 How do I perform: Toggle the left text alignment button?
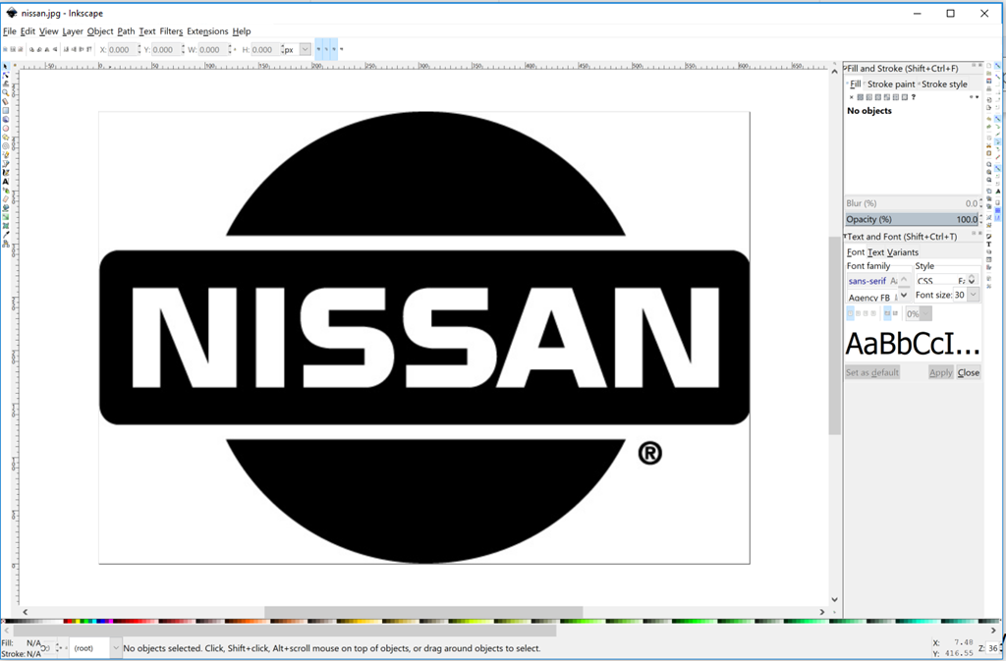click(851, 313)
